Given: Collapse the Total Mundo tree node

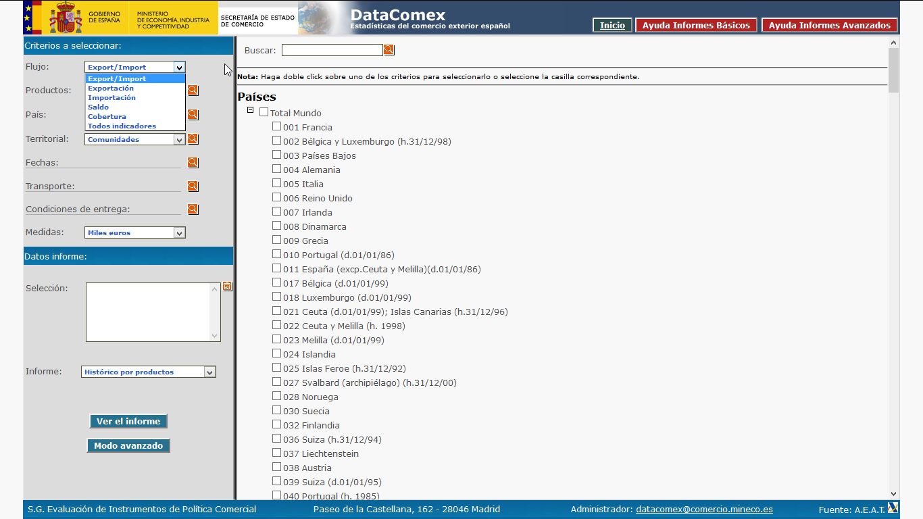Looking at the screenshot, I should click(x=250, y=110).
